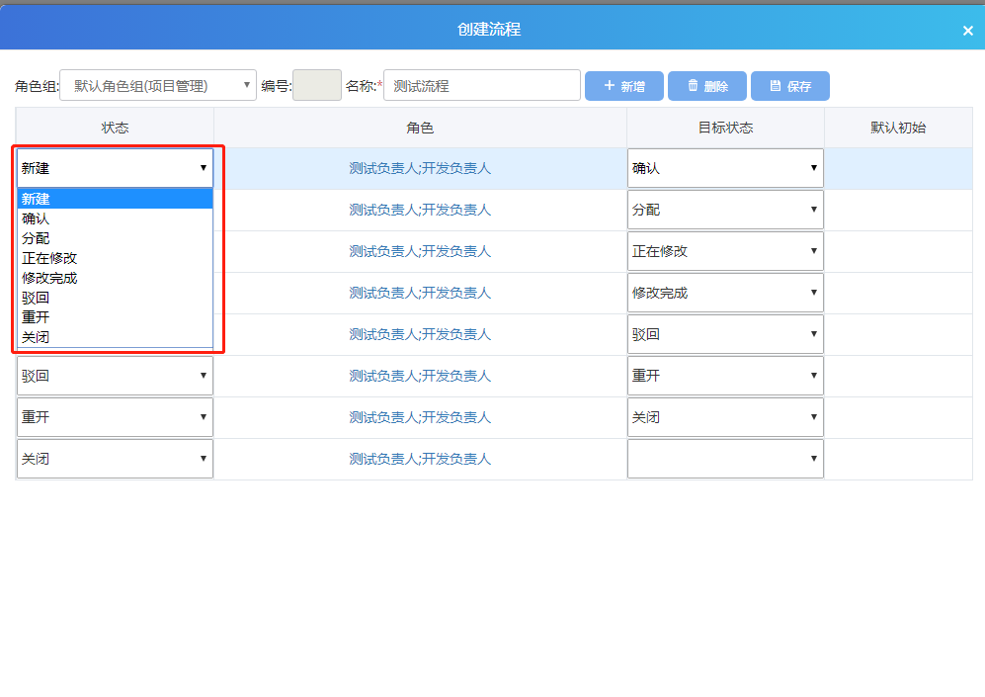Expand the 确认 target status dropdown
The width and height of the screenshot is (985, 697).
[725, 168]
